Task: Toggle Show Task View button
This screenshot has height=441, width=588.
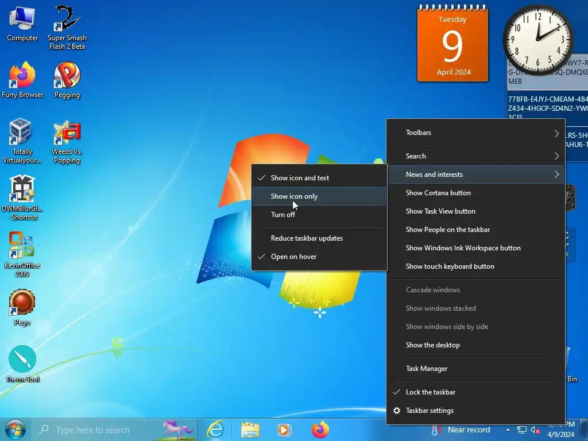Action: coord(476,211)
